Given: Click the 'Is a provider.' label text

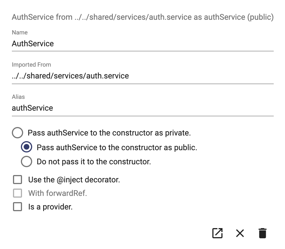Looking at the screenshot, I should (x=50, y=207).
